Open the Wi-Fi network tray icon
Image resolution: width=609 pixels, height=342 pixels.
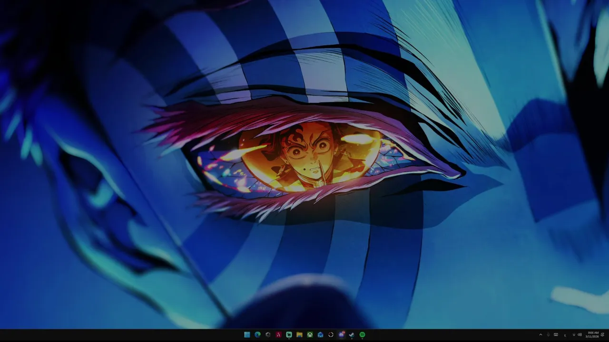[574, 334]
